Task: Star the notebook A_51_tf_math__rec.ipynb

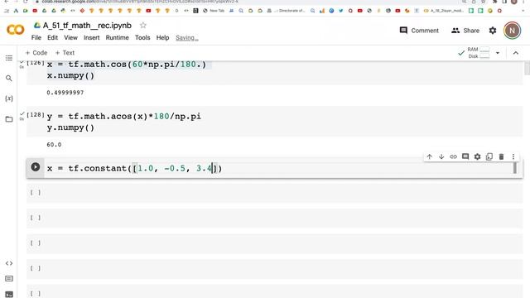Action: [143, 26]
